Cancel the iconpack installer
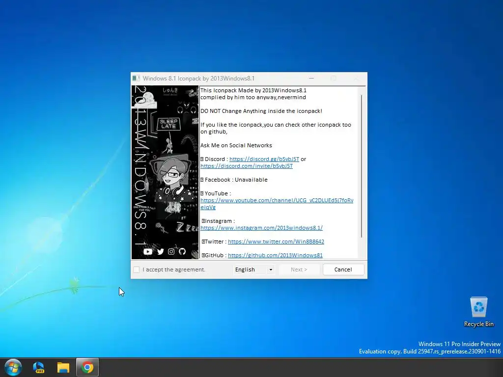Viewport: 503px width, 377px height. coord(343,269)
